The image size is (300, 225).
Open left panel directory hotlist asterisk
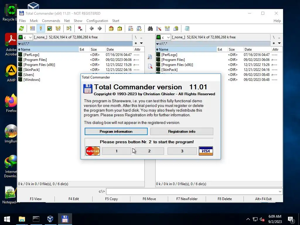(136, 43)
